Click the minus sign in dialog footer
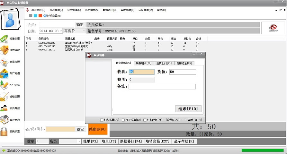This screenshot has height=154, width=287. click(x=185, y=120)
